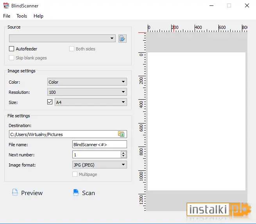Click the Resolution: label
The width and height of the screenshot is (256, 224).
[x=19, y=92]
